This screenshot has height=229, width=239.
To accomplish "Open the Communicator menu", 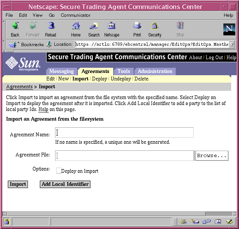I will 76,15.
